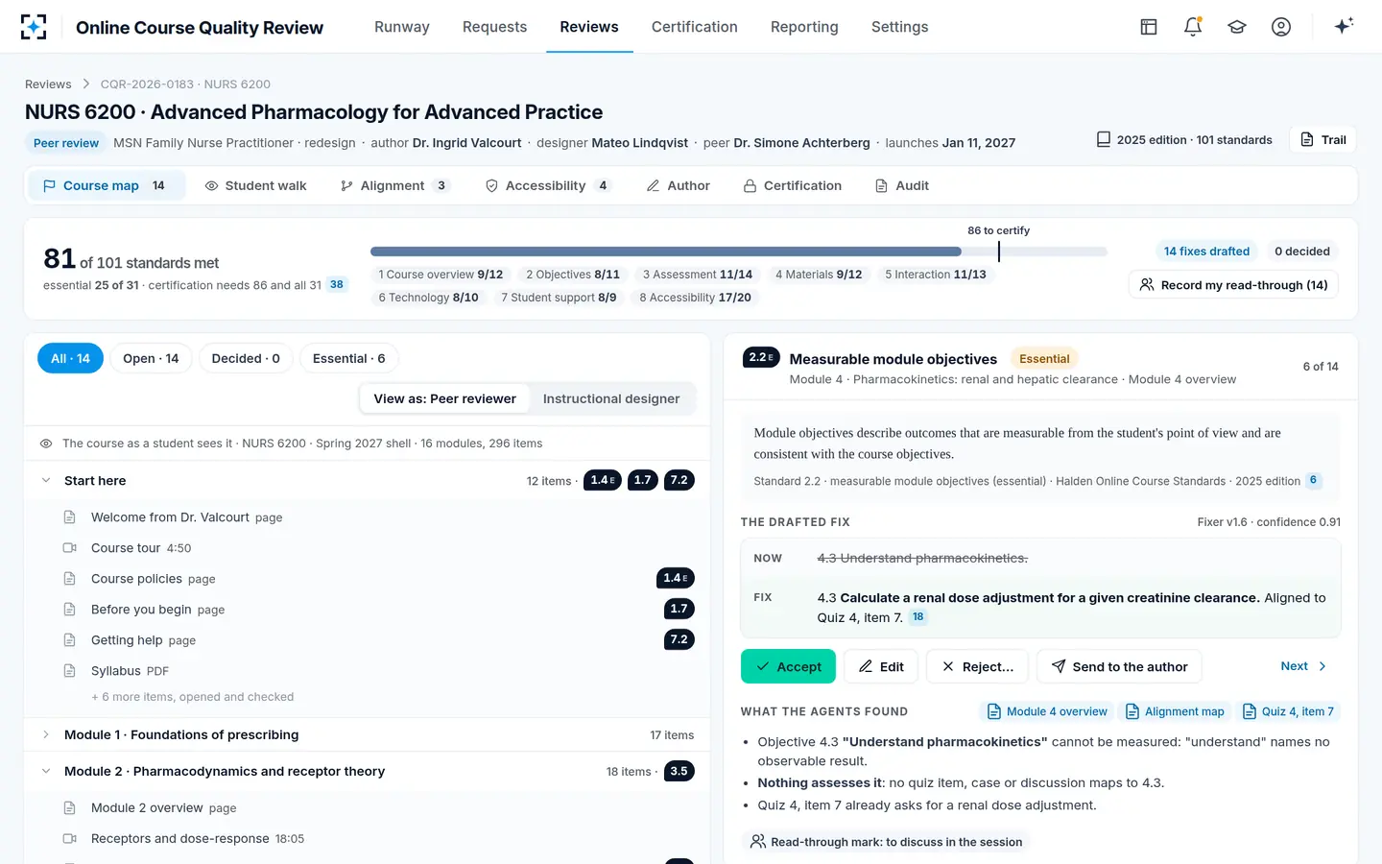Filter by Essential · 6
1382x864 pixels.
click(x=349, y=358)
